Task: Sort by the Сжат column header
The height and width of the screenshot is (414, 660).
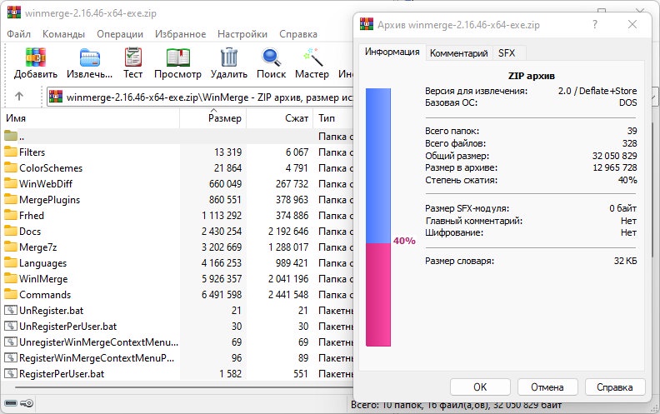Action: [280, 118]
